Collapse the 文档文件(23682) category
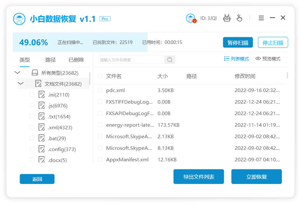 click(x=21, y=83)
